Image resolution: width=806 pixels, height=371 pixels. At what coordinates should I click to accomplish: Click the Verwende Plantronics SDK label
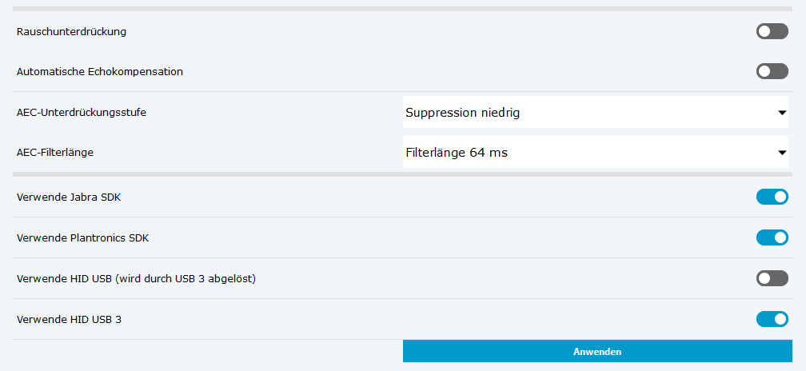click(x=82, y=238)
